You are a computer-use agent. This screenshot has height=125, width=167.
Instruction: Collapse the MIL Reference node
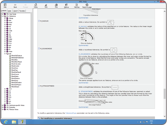click(3, 16)
